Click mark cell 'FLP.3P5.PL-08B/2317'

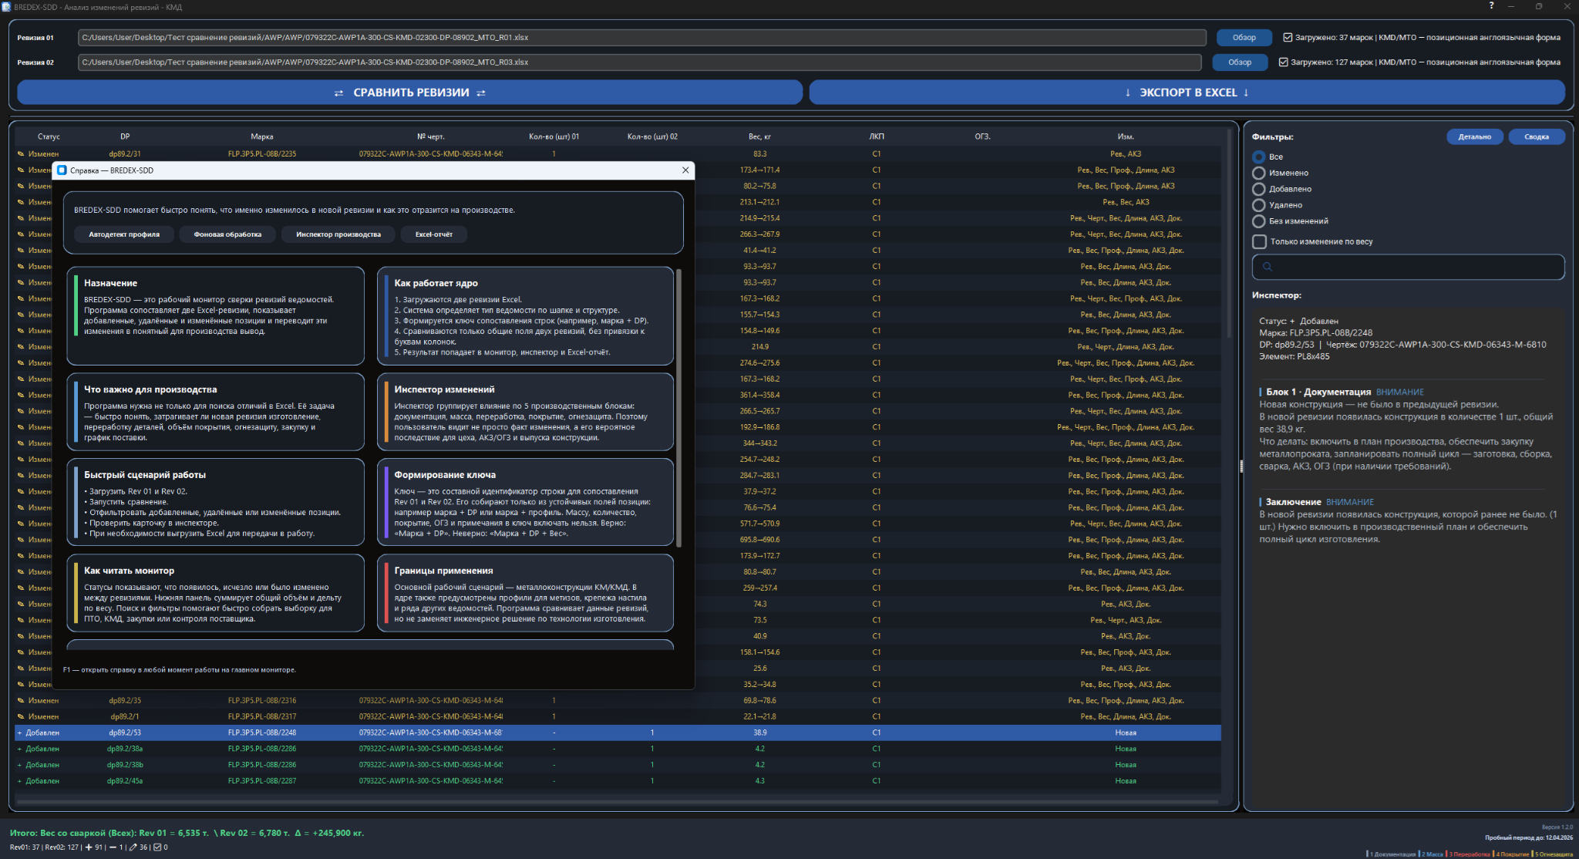pos(262,717)
